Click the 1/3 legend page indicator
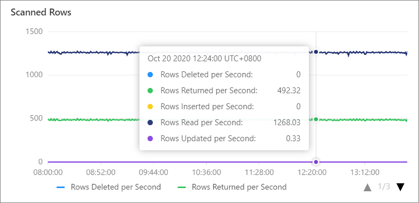This screenshot has width=419, height=203. [384, 187]
